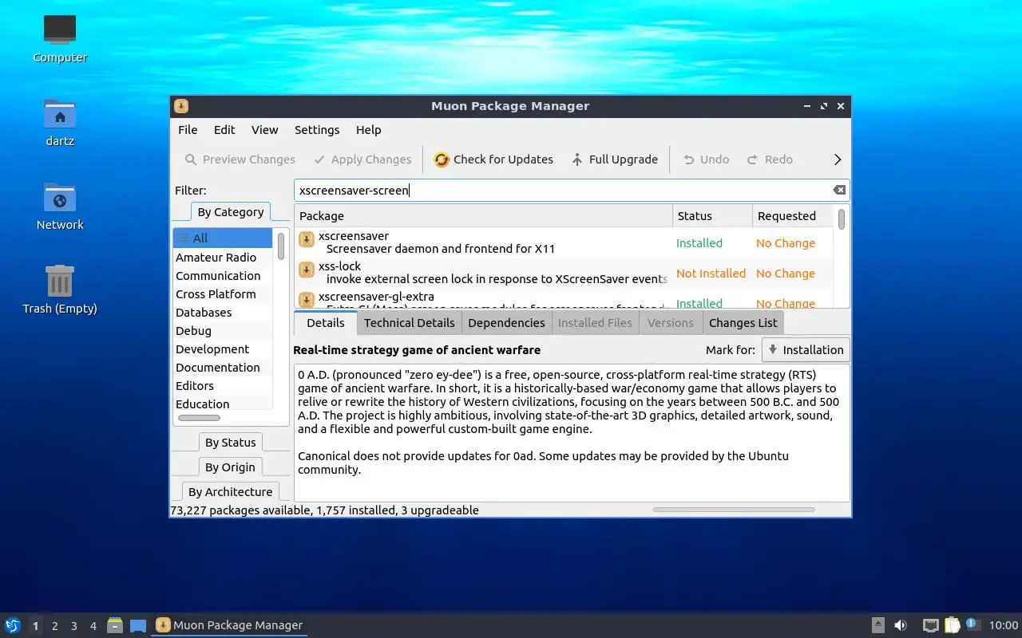Open the By Category filter tab
The image size is (1022, 638).
click(x=230, y=212)
